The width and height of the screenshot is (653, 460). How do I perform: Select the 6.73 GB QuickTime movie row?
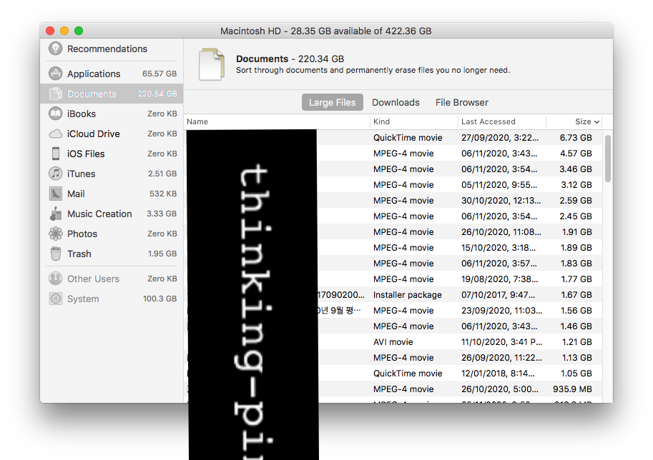[x=393, y=138]
